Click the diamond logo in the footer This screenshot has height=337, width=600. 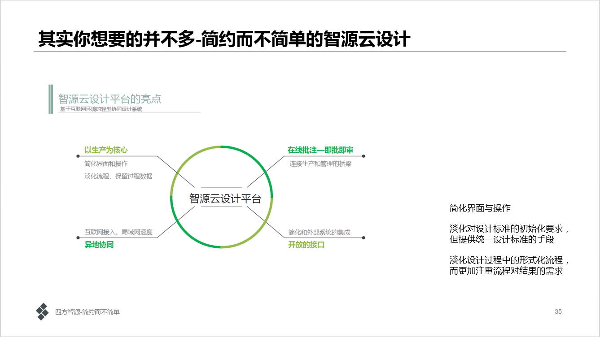click(43, 311)
